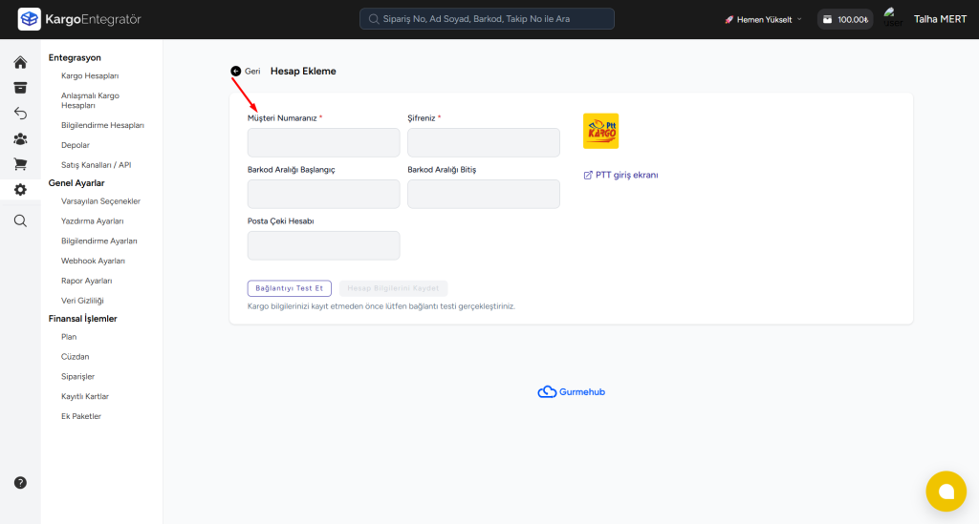Open the yellow chat bubble widget
The width and height of the screenshot is (979, 524).
pyautogui.click(x=946, y=491)
